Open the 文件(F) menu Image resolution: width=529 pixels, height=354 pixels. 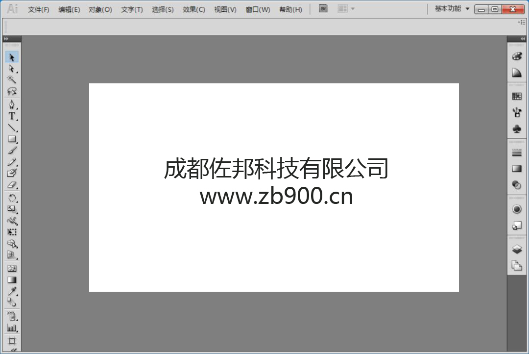click(x=39, y=9)
